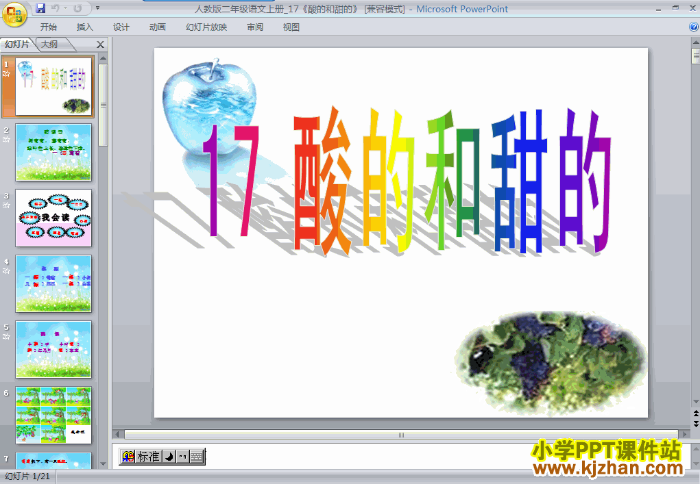
Task: Select slide 2 thumbnail with green poem
Action: pos(53,152)
